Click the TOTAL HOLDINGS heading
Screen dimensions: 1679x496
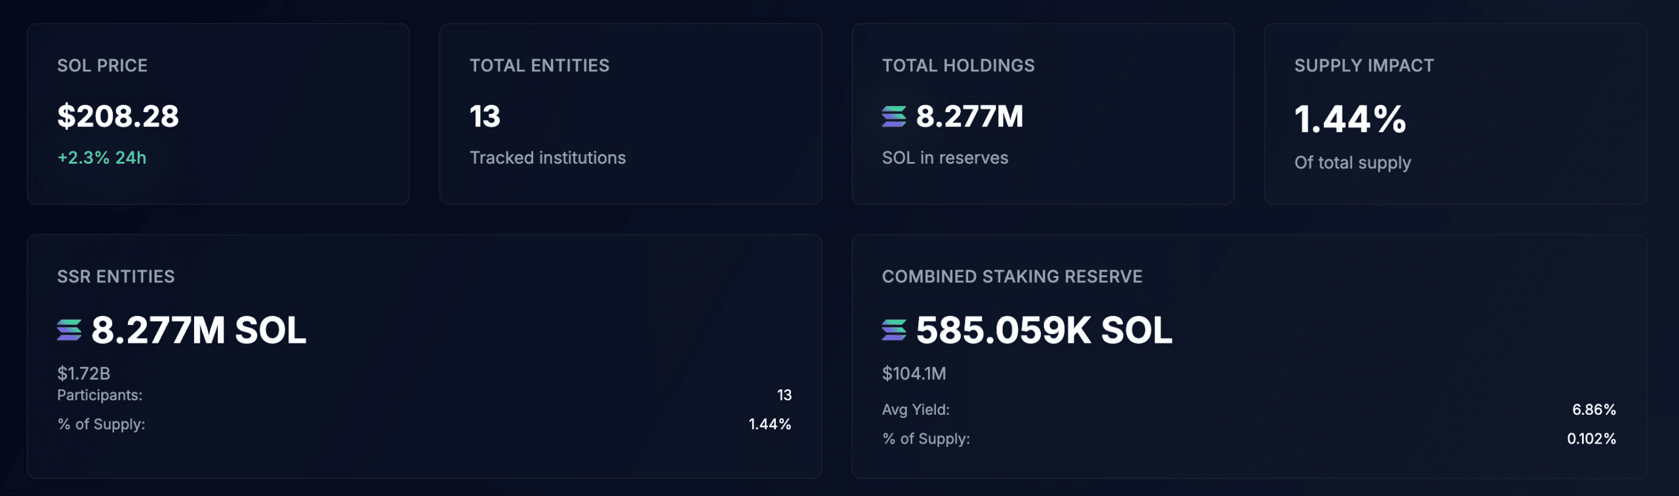[958, 66]
